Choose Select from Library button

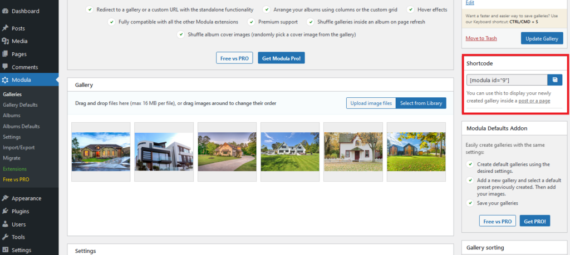[x=421, y=103]
